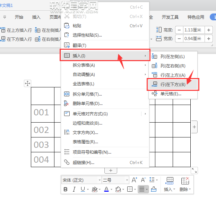Click the table move handle icon
This screenshot has width=216, height=211.
tap(27, 83)
